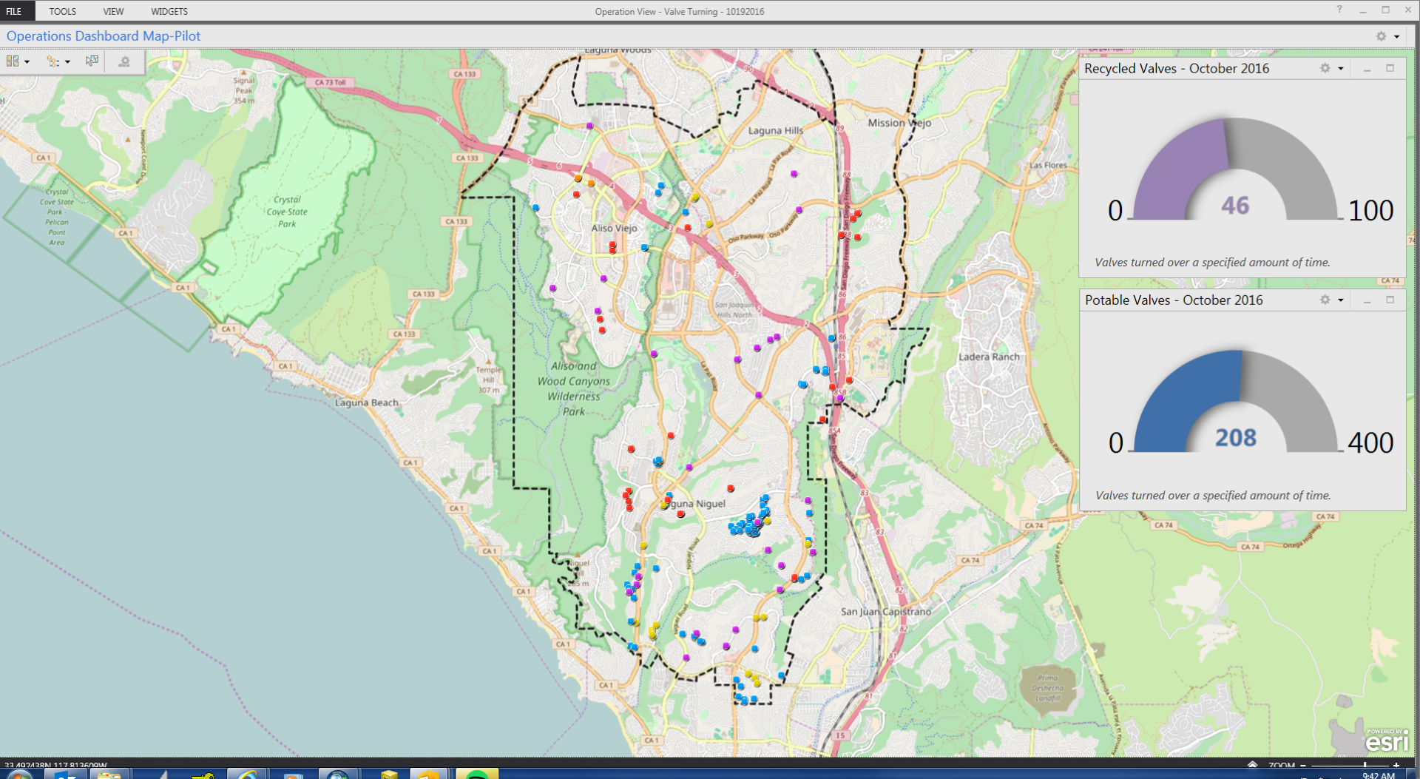Minimize the Recycled Valves widget
Screen dimensions: 1420x779
[1367, 69]
